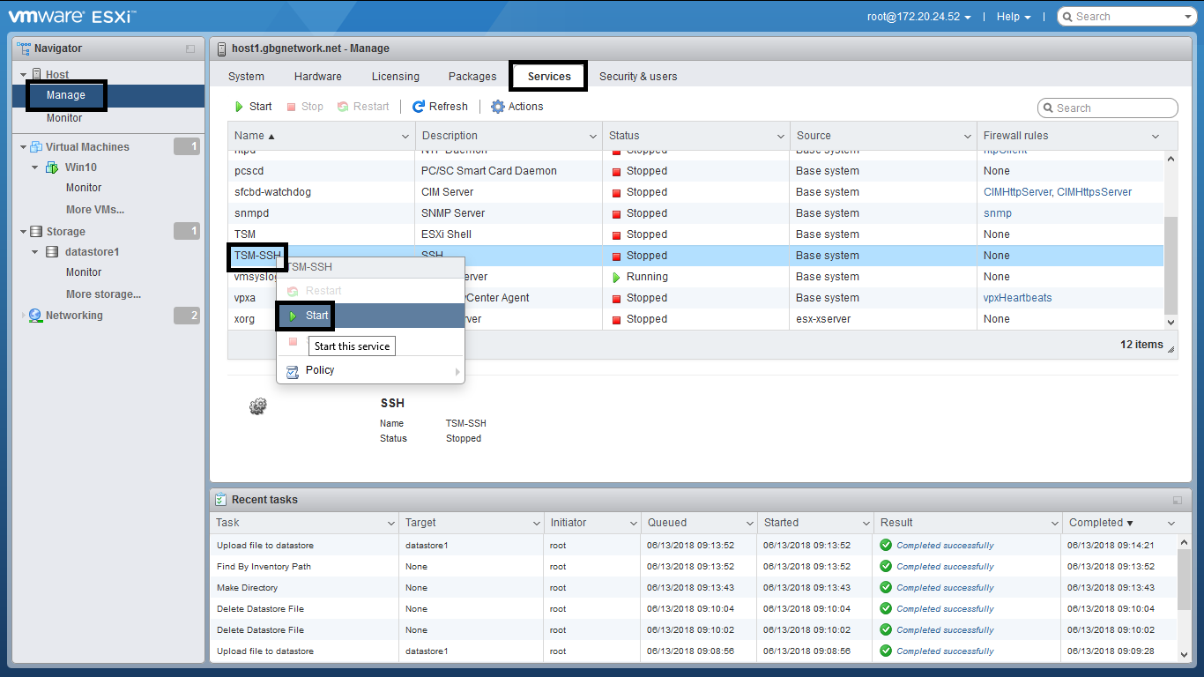Screen dimensions: 1204x677
Task: Open the Hardware tab
Action: 317,77
